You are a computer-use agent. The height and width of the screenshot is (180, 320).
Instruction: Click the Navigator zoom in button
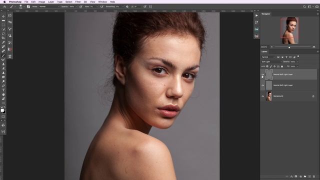pos(314,47)
